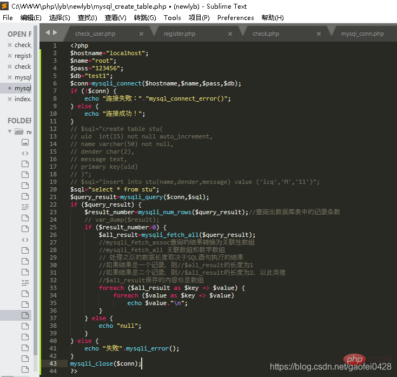
Task: Click the mysqli_num_rows line
Action: (167, 212)
